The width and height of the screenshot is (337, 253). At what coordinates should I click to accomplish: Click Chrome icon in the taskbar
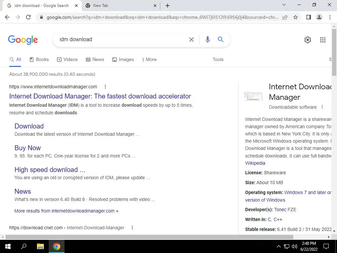pyautogui.click(x=57, y=246)
